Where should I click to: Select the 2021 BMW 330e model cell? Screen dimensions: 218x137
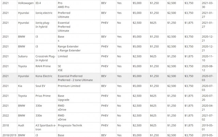[46, 107]
